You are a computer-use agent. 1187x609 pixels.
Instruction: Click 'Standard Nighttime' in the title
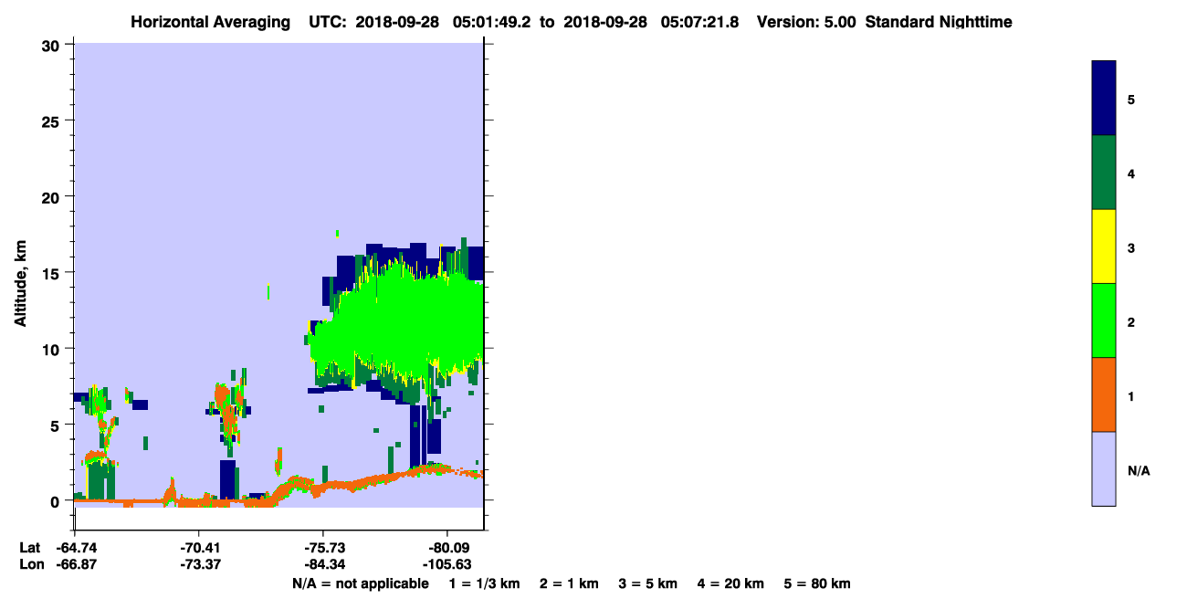pos(938,22)
